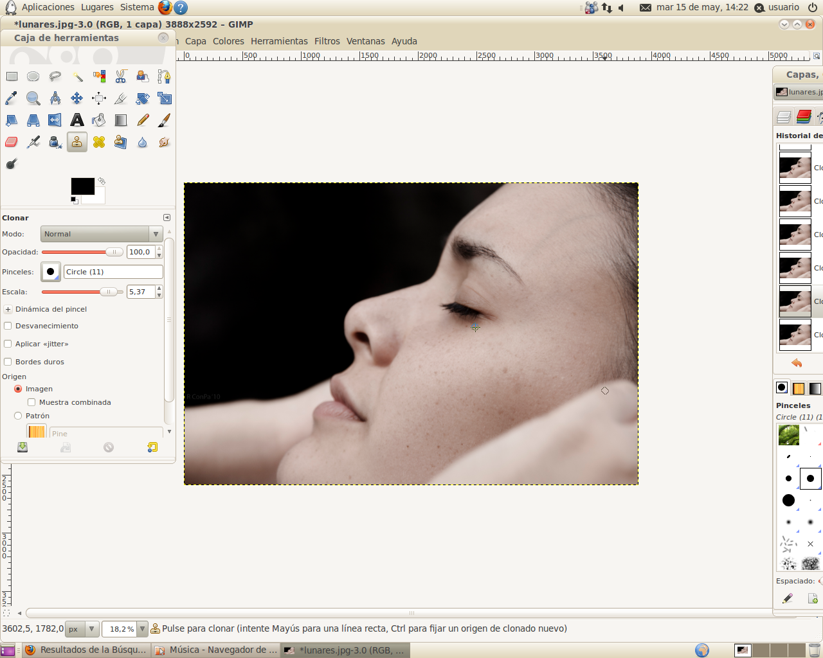Open the Aplicaciones system menu
823x658 pixels.
point(48,7)
